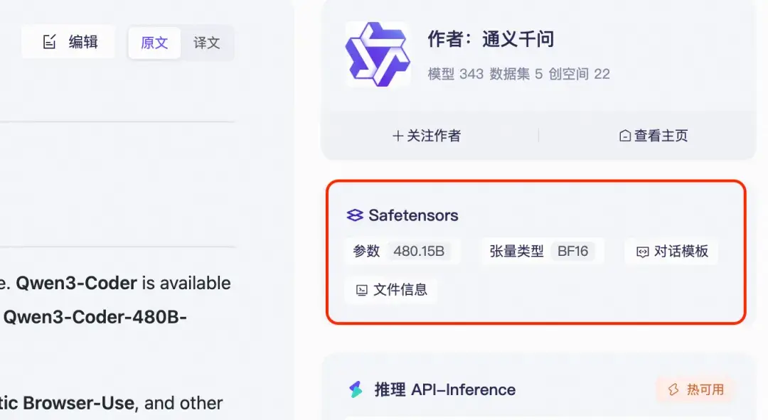768x420 pixels.
Task: Click the file info terminal icon
Action: (362, 290)
